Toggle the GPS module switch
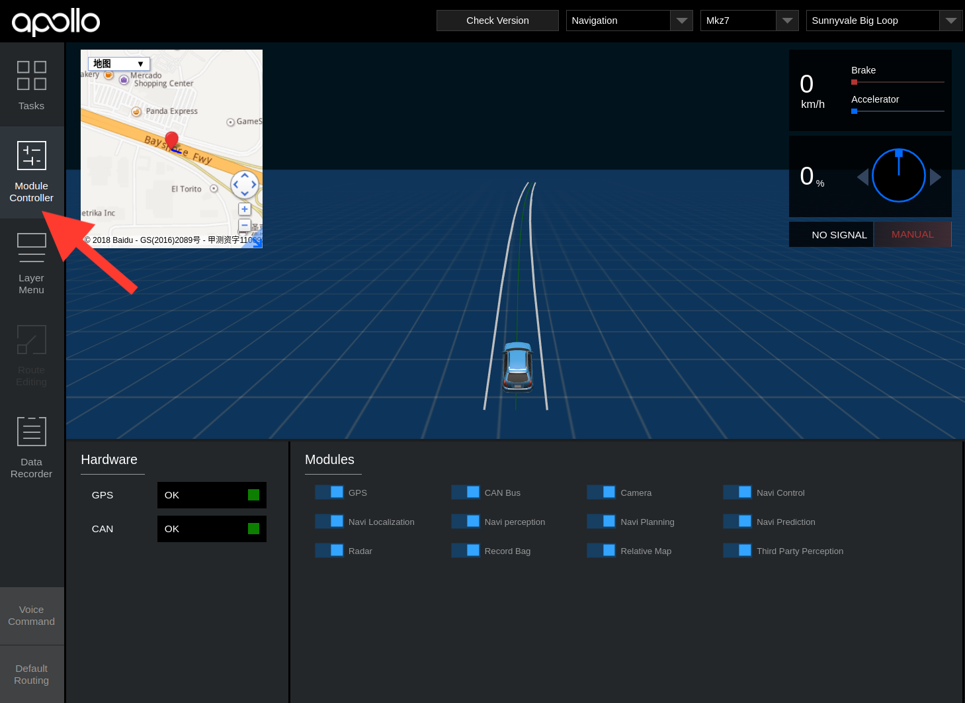This screenshot has width=965, height=703. [329, 492]
